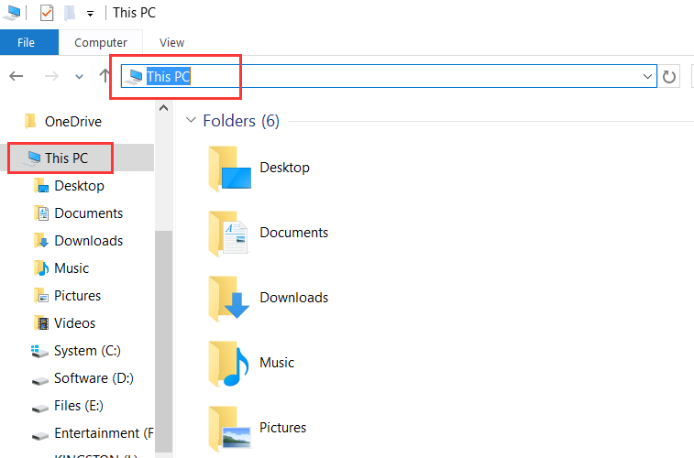Open the Pictures folder in main pane
The width and height of the screenshot is (694, 458).
229,428
